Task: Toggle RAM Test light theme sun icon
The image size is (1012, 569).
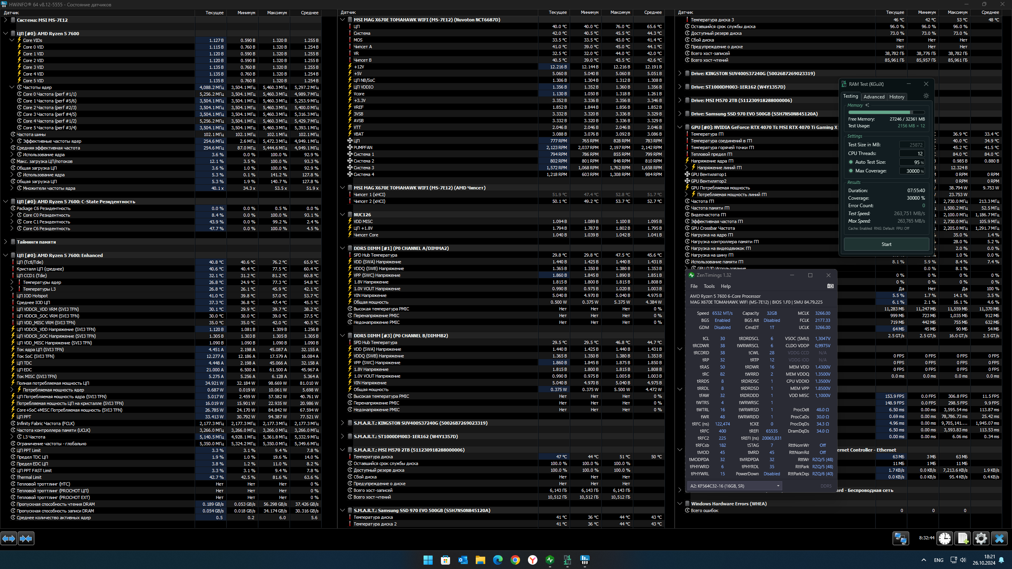Action: tap(926, 96)
